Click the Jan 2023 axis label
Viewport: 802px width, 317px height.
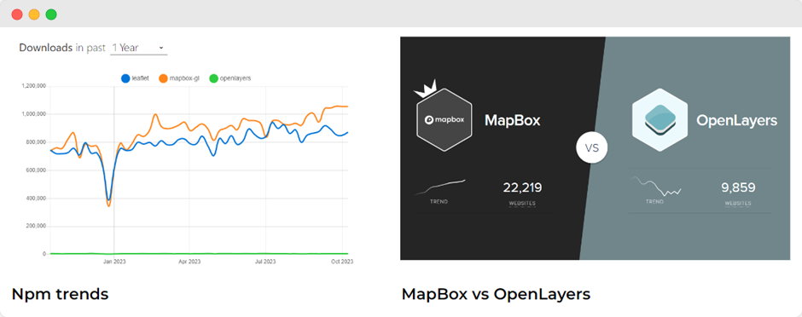pos(114,262)
